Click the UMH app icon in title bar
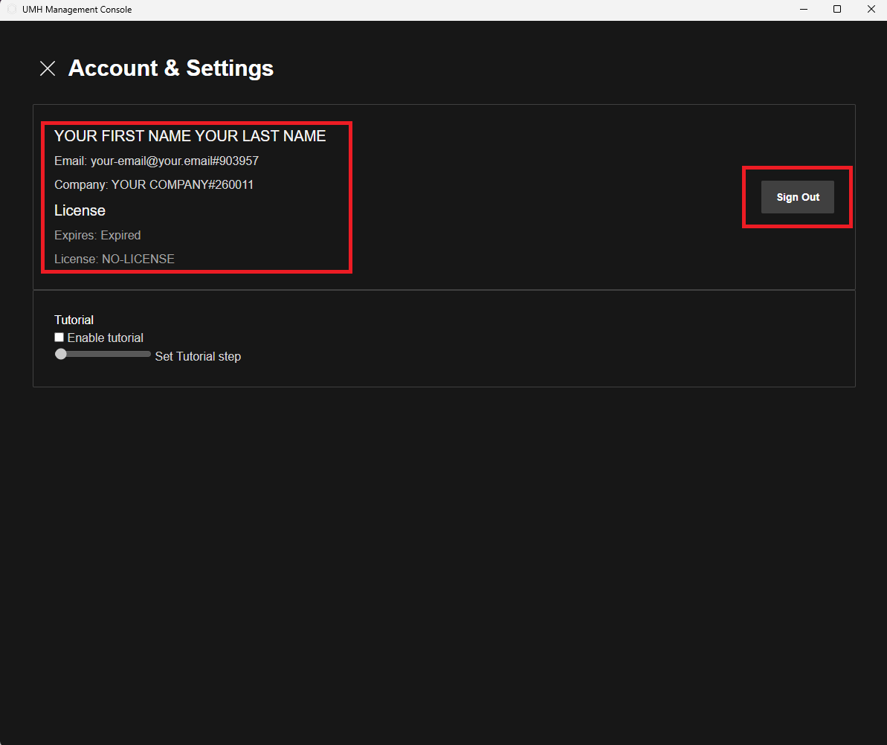 pyautogui.click(x=11, y=10)
